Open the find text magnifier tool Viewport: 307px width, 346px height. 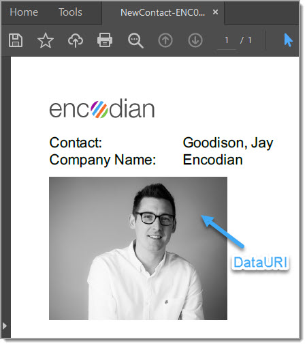[x=135, y=41]
